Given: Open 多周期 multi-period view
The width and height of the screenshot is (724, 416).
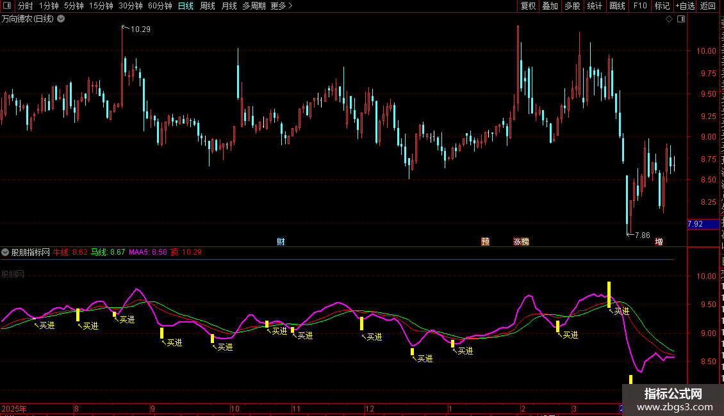Looking at the screenshot, I should (254, 6).
